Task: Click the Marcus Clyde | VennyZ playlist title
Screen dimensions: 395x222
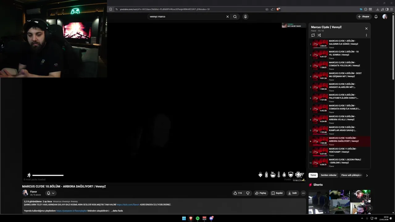Action: point(326,27)
